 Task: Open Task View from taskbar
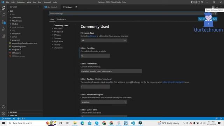[x=68, y=123]
